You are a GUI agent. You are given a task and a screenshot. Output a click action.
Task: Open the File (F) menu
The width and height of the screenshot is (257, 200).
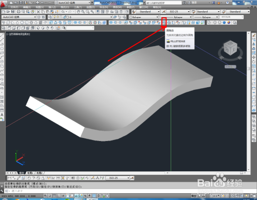coord(14,7)
